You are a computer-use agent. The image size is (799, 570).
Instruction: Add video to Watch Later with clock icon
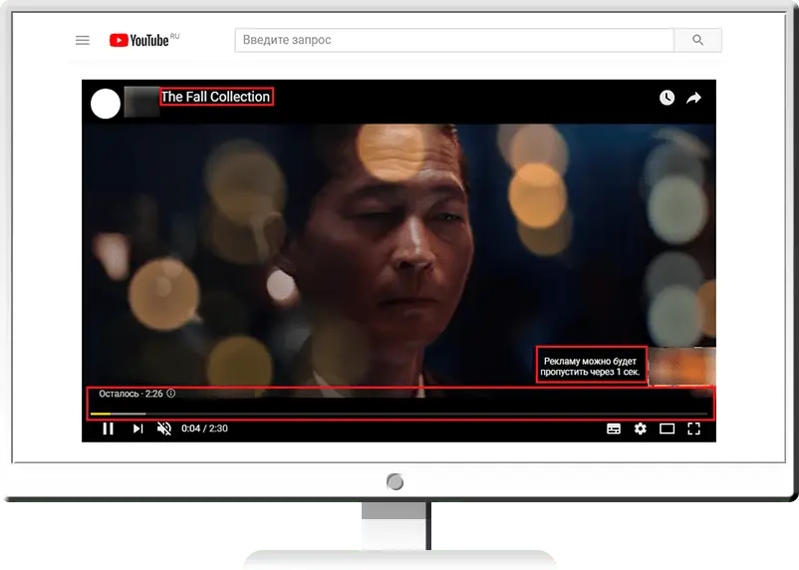point(666,98)
